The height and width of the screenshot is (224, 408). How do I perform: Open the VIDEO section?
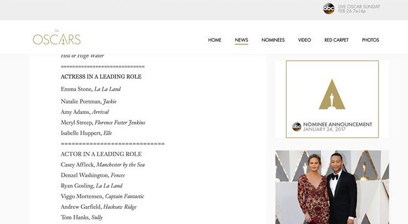(305, 40)
